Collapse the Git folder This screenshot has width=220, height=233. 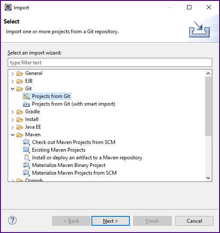coord(13,89)
